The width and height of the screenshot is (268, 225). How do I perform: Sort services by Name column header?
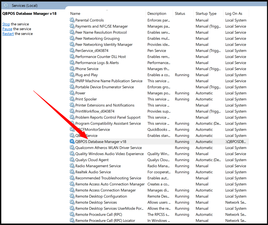click(75, 14)
